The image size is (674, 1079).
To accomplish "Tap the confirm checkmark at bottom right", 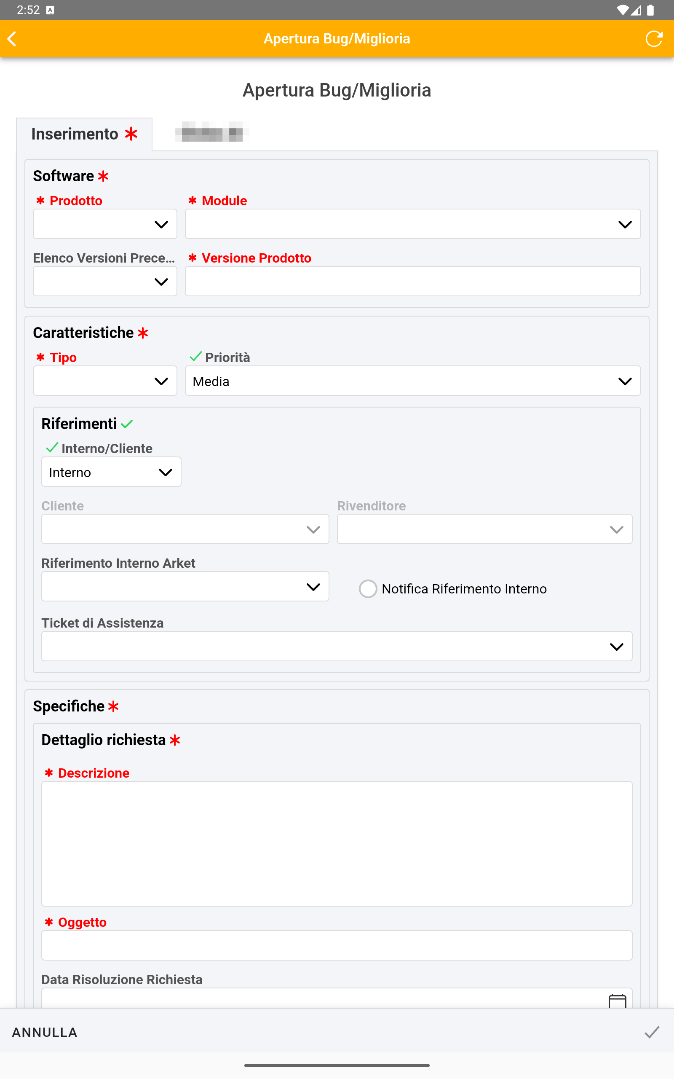I will pyautogui.click(x=651, y=1032).
